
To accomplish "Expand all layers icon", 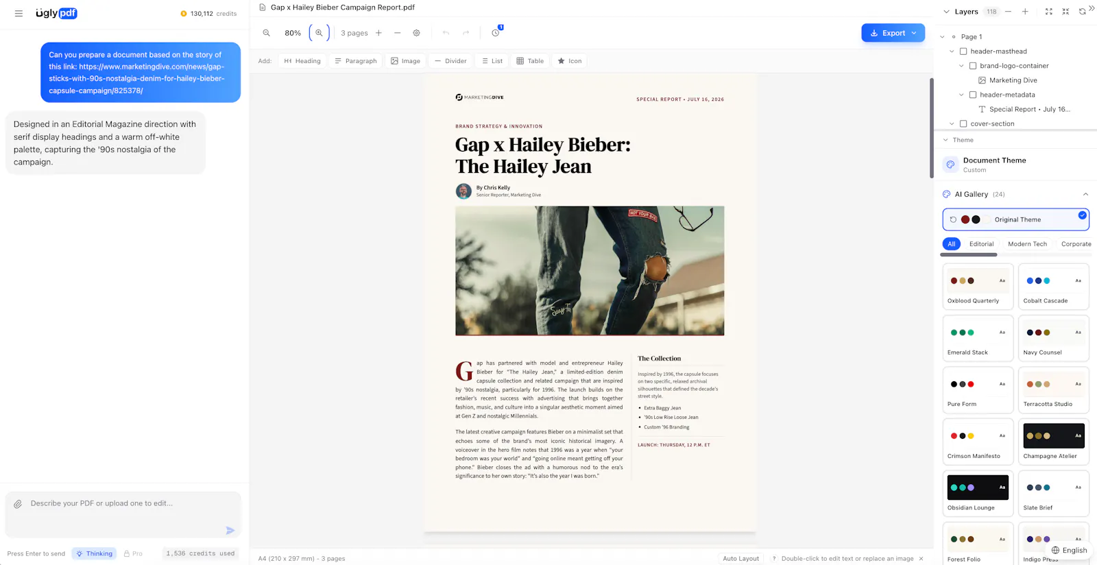I will pos(1049,12).
